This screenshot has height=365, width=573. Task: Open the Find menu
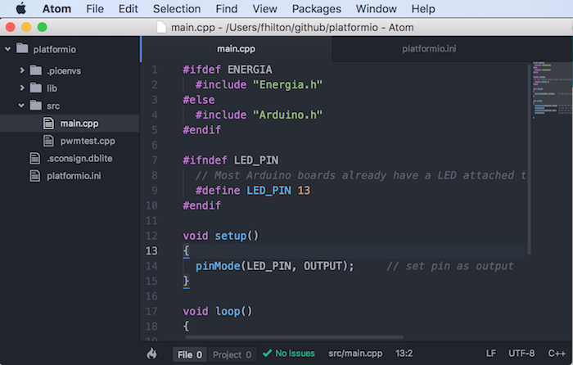click(x=227, y=9)
